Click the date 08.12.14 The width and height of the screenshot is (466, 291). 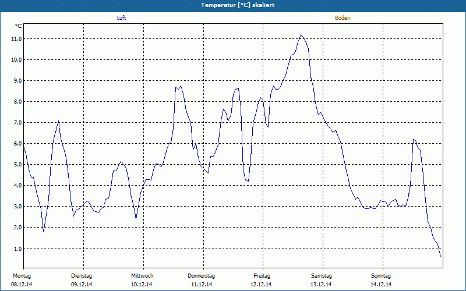click(22, 285)
